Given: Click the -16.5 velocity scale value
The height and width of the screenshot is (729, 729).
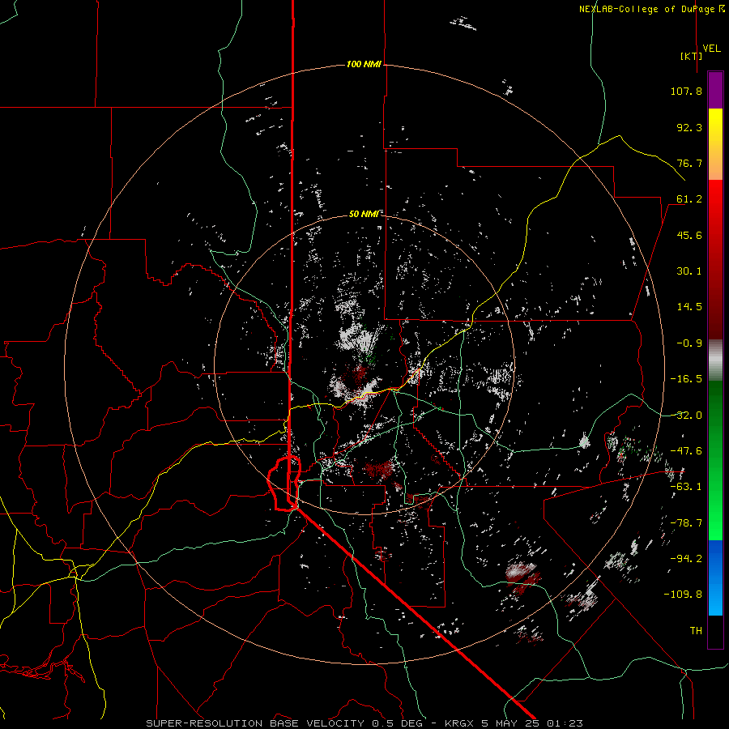Looking at the screenshot, I should click(686, 379).
